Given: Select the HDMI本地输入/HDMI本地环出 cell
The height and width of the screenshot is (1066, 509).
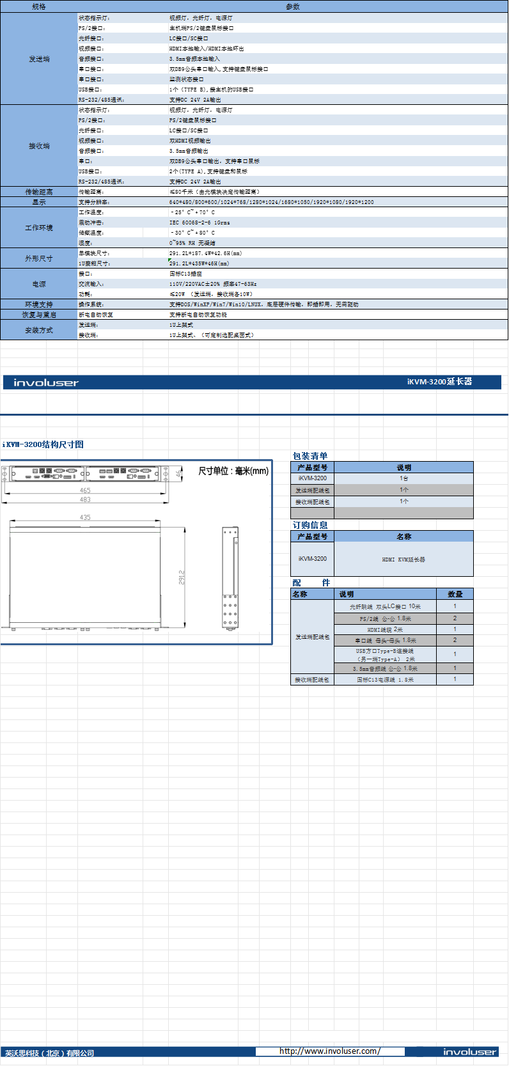Looking at the screenshot, I should coord(338,49).
